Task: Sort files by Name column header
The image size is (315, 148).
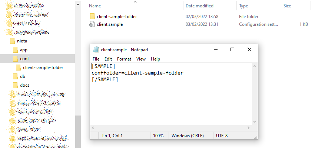Action: 95,6
